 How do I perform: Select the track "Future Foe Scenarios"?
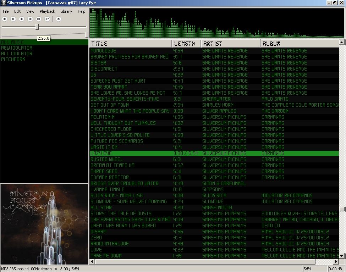pyautogui.click(x=214, y=141)
